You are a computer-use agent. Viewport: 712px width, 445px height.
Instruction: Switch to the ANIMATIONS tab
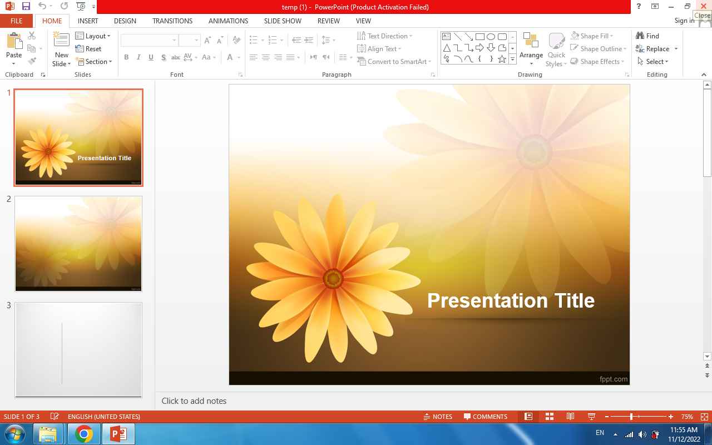tap(228, 21)
